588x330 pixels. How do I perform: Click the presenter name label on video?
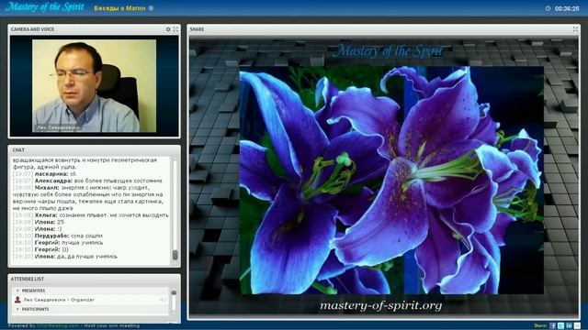click(x=58, y=127)
